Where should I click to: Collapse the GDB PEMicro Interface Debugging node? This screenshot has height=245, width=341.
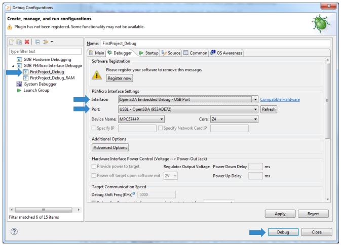click(14, 66)
